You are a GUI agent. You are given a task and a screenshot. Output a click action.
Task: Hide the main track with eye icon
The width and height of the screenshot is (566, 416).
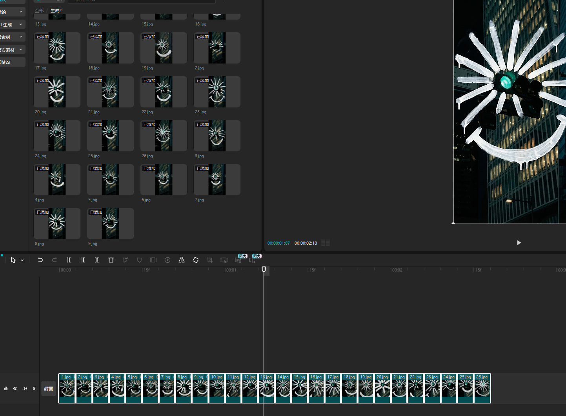(x=15, y=389)
